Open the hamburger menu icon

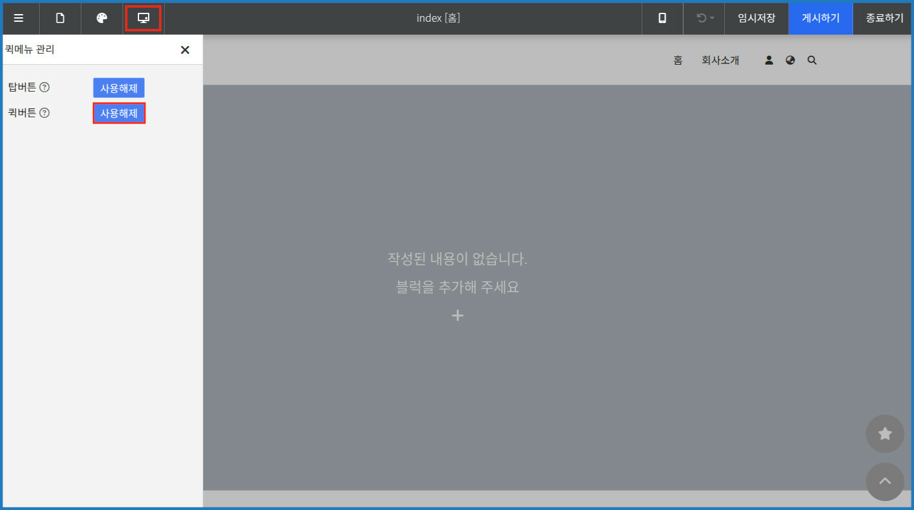[x=19, y=18]
